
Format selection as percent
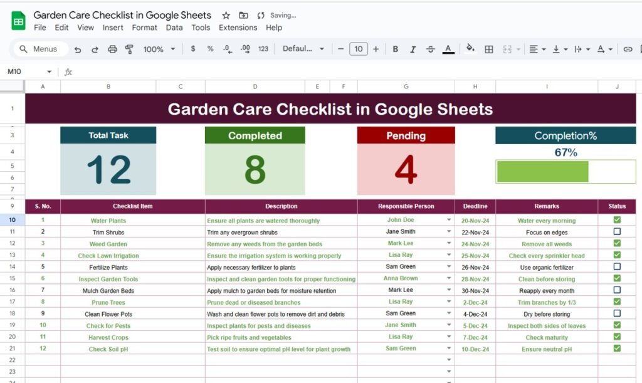210,48
